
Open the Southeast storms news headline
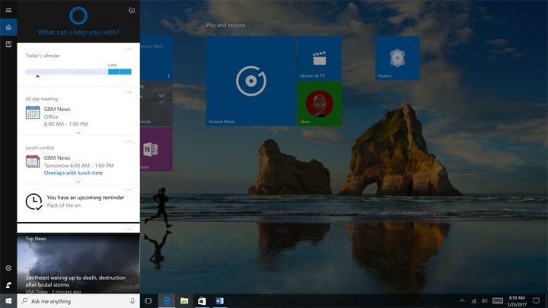pyautogui.click(x=75, y=281)
